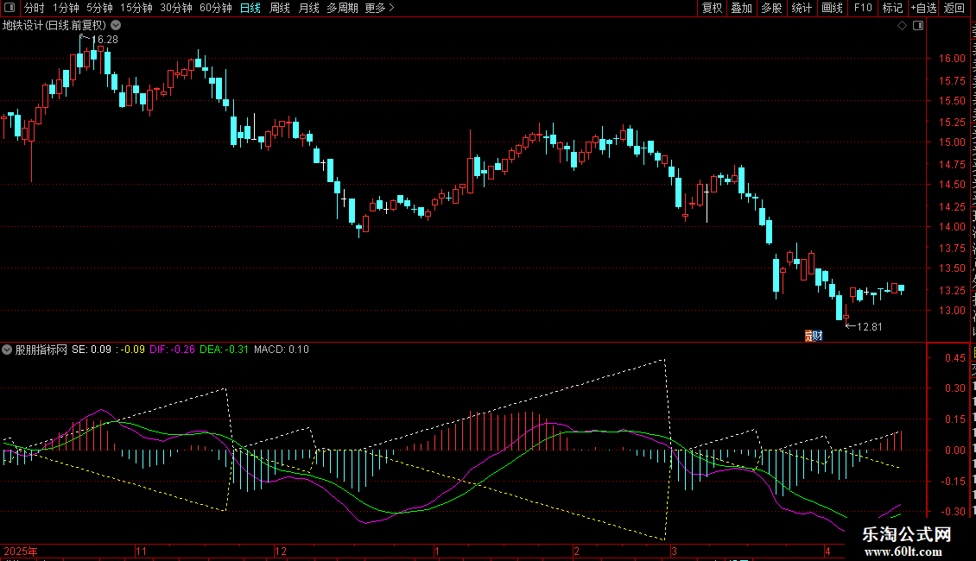Viewport: 976px width, 561px height.
Task: Select the 60分钟 period
Action: 215,8
